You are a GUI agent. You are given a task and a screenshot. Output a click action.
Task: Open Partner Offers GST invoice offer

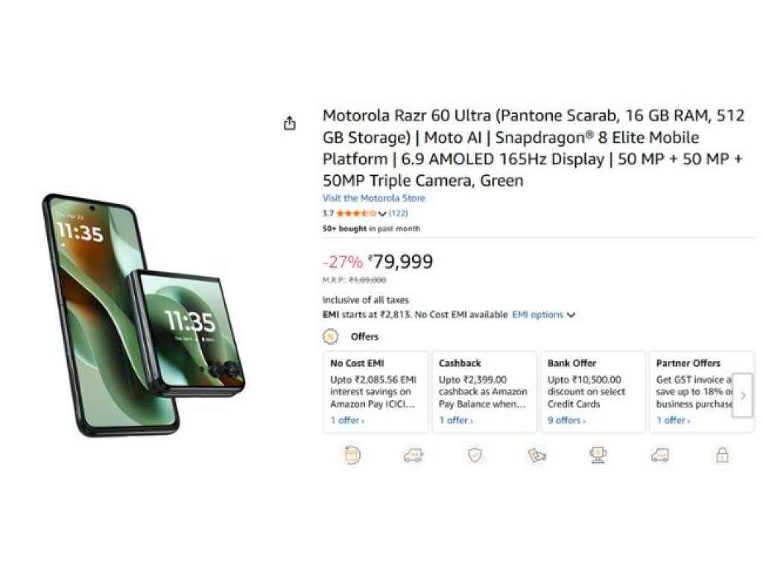pos(672,420)
